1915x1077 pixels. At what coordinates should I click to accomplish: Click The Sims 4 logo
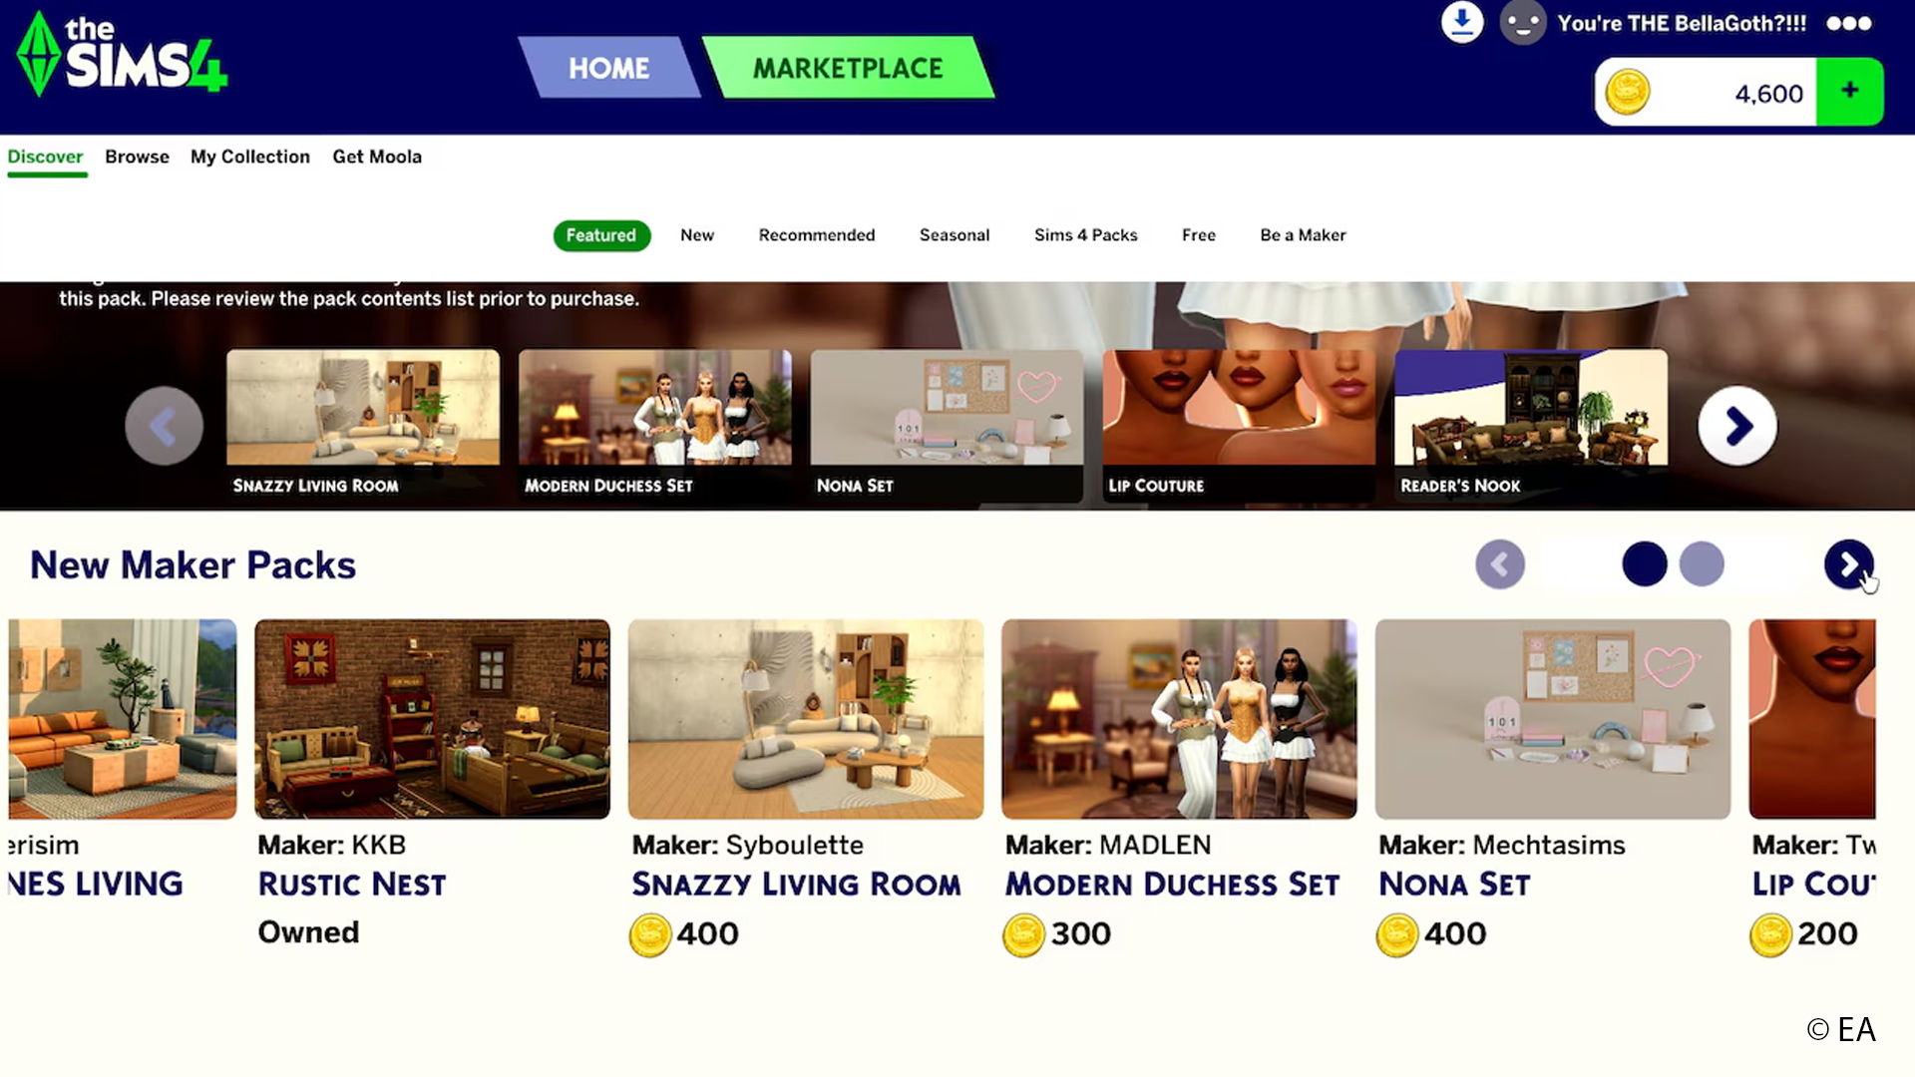122,55
